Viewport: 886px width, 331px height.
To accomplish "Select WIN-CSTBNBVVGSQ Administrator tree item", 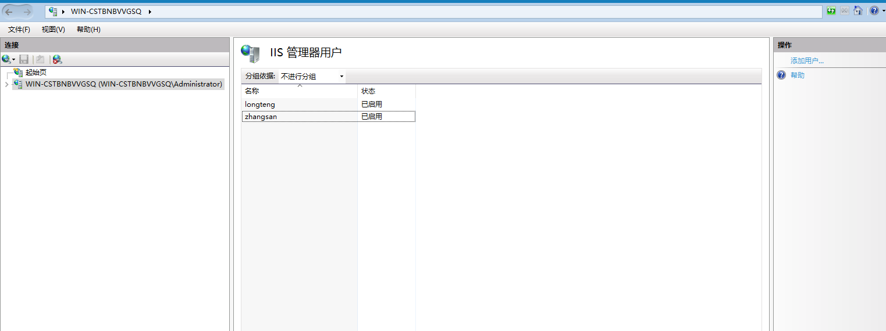I will point(124,84).
